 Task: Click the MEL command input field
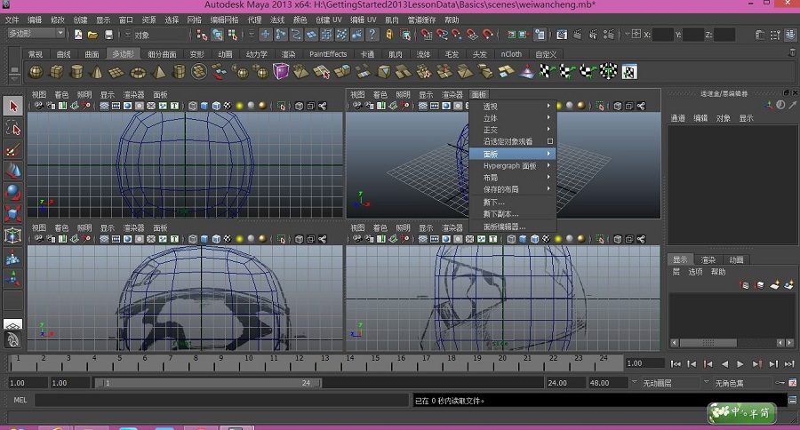(221, 400)
